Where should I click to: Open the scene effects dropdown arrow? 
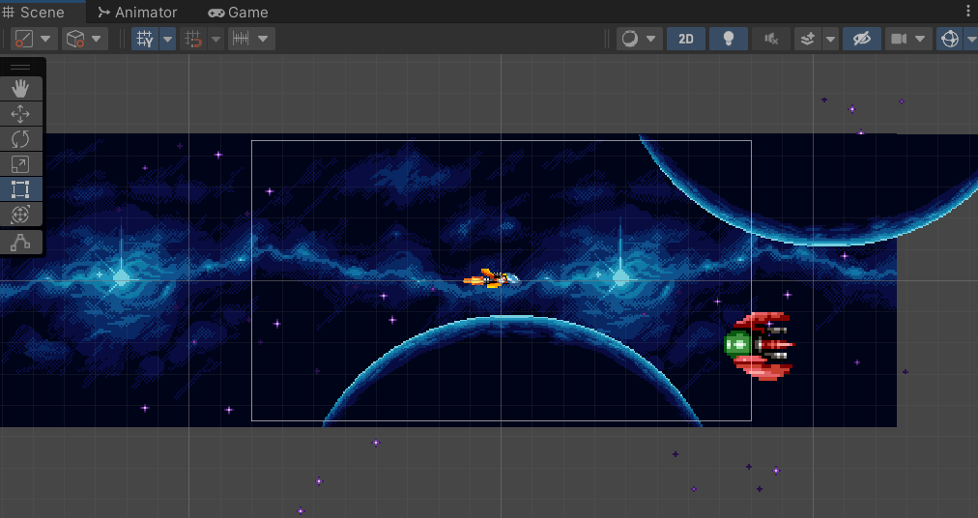830,39
